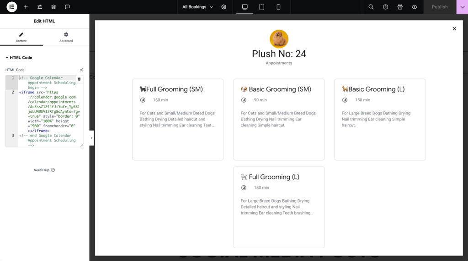Open the Notes speech bubble icon

pos(67,7)
